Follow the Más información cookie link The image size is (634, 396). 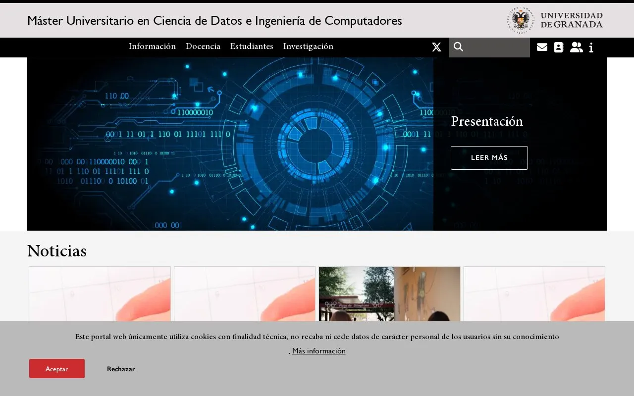tap(319, 351)
